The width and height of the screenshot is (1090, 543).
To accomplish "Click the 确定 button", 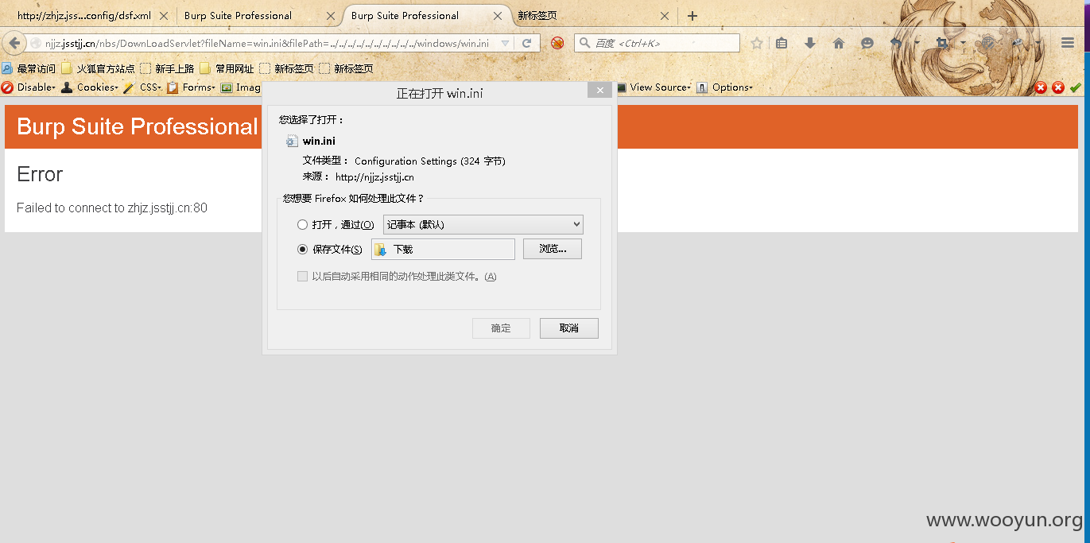I will pos(501,328).
